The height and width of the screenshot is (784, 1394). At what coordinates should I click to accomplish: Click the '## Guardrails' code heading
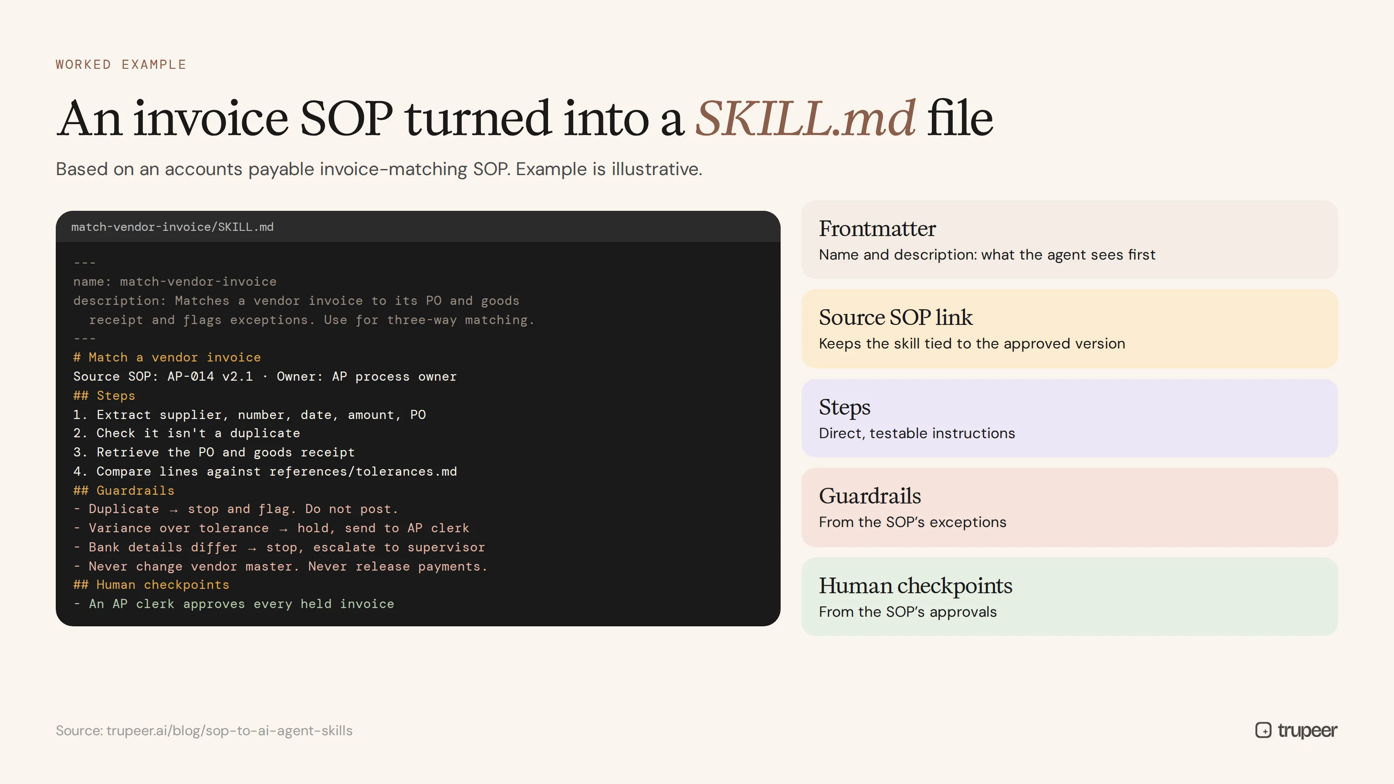pyautogui.click(x=123, y=490)
